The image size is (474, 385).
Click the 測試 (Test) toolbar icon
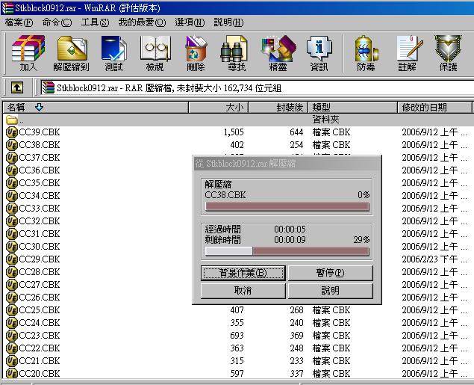point(113,49)
